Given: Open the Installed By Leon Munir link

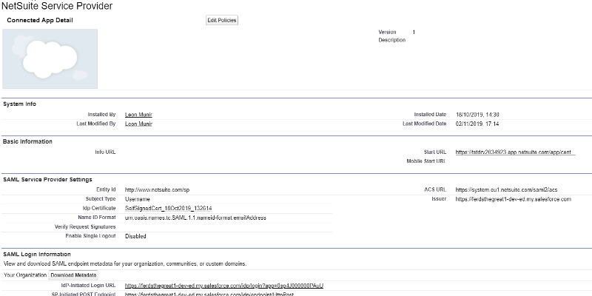Looking at the screenshot, I should (x=138, y=115).
